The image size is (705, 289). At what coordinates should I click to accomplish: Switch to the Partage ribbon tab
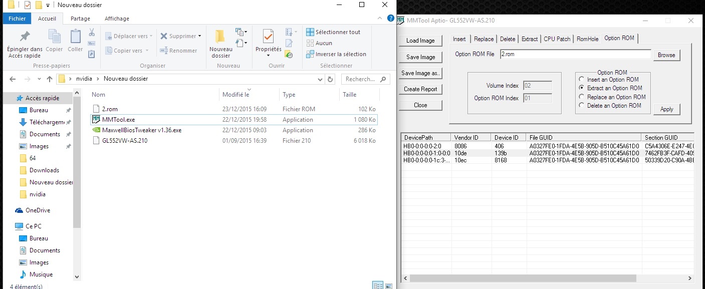80,19
